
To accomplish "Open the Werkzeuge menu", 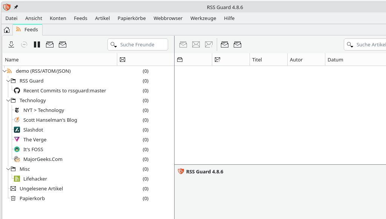I will 203,18.
